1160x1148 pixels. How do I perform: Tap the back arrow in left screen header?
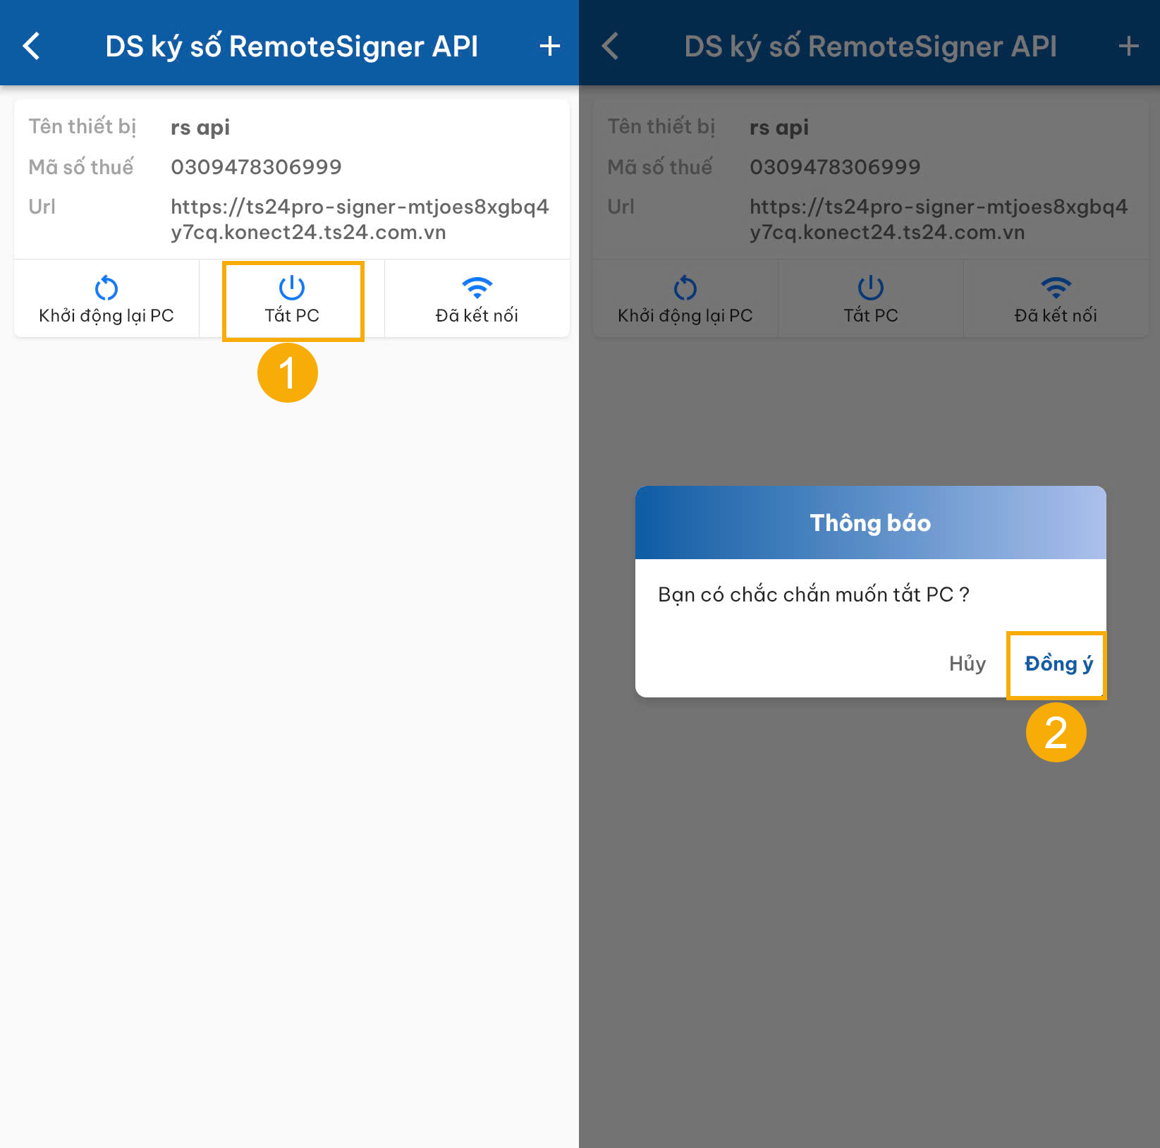32,47
